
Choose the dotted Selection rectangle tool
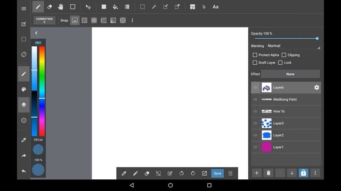(x=142, y=7)
